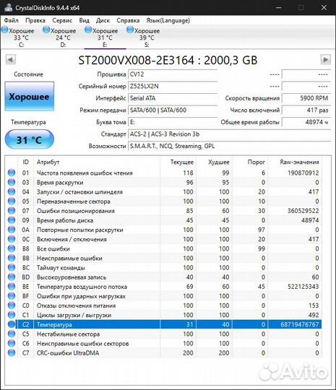
Task: Open the Файл menu
Action: point(12,20)
